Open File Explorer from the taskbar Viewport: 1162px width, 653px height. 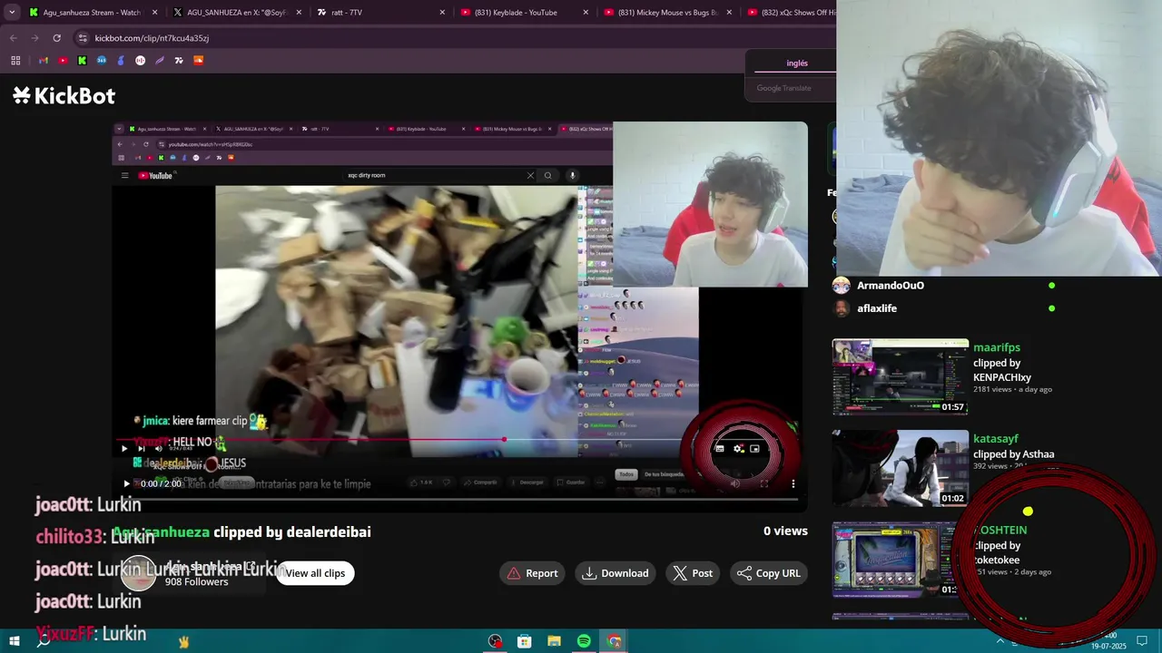click(554, 641)
